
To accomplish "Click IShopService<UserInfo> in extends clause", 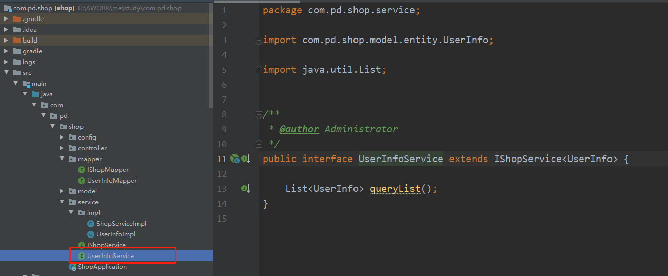I will (x=556, y=159).
